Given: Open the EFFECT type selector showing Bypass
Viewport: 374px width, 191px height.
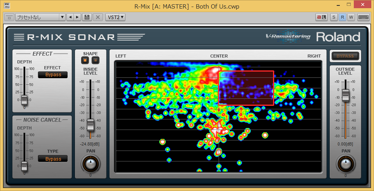Looking at the screenshot, I should pos(53,75).
